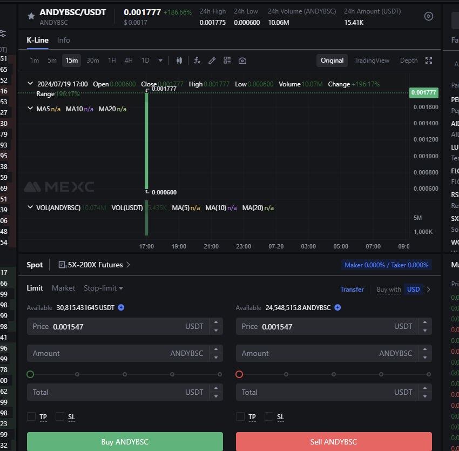
Task: Switch chart to Original view
Action: [x=332, y=60]
